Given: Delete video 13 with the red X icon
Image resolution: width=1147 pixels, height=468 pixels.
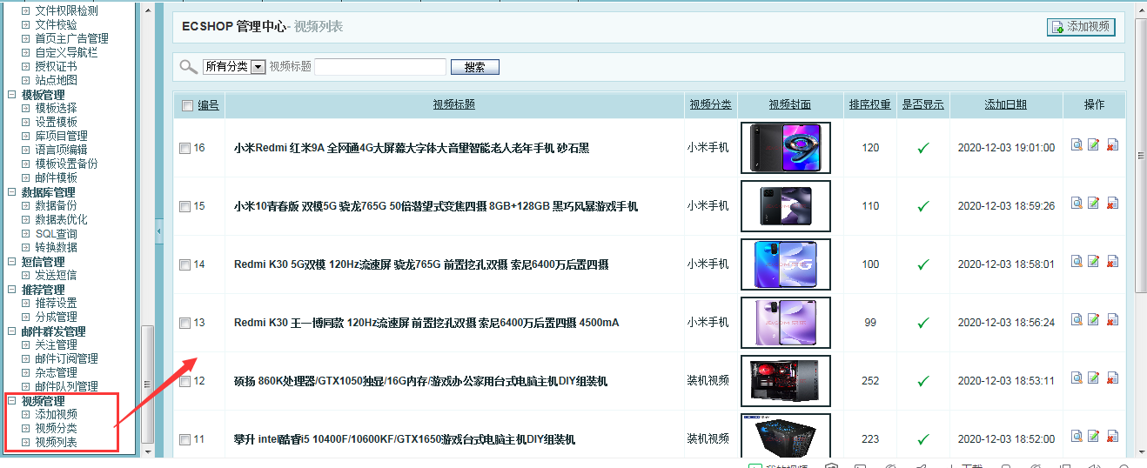Looking at the screenshot, I should [1112, 320].
